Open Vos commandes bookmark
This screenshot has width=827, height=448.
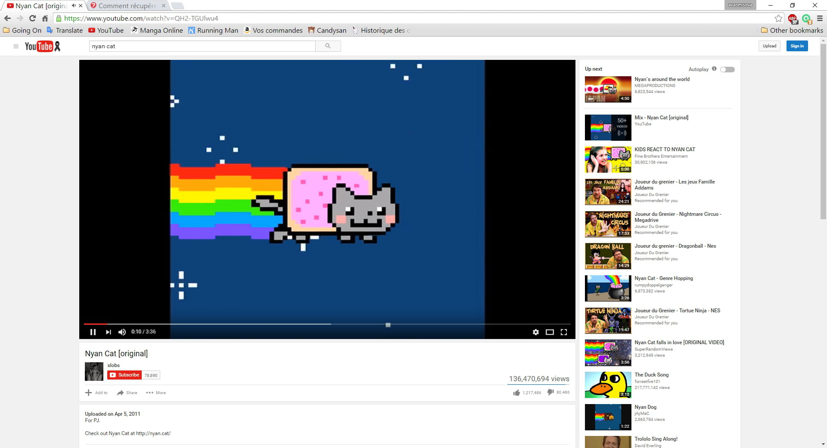click(x=273, y=30)
